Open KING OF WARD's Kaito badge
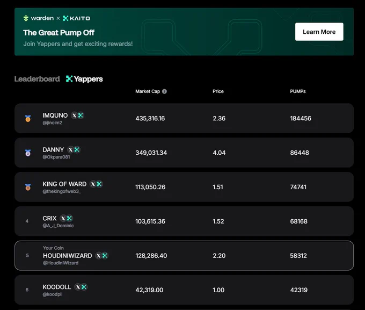 pyautogui.click(x=99, y=184)
